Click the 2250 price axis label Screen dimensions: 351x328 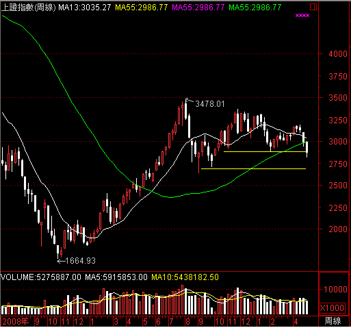(338, 207)
